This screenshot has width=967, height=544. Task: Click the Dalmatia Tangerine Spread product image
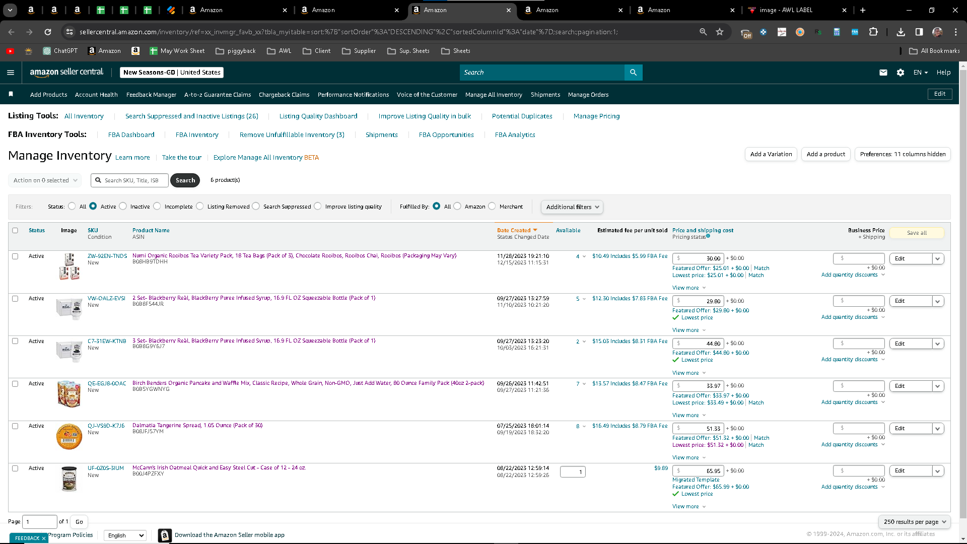pyautogui.click(x=69, y=436)
